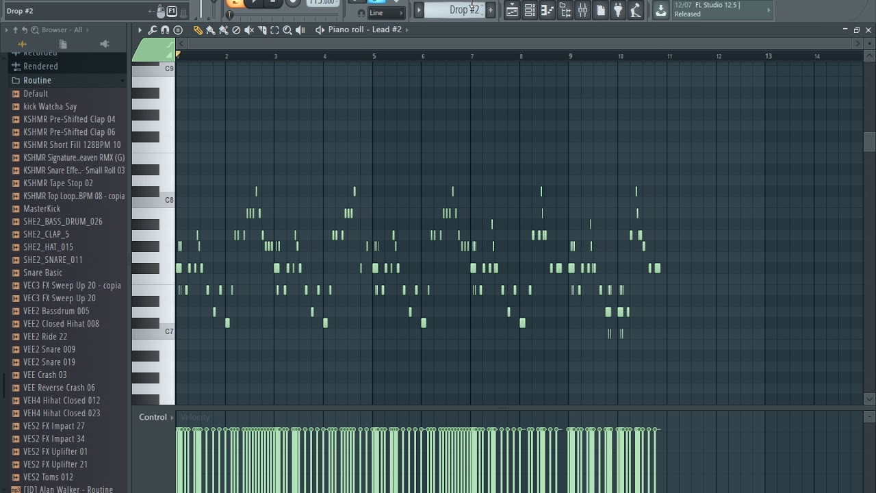Image resolution: width=876 pixels, height=493 pixels.
Task: Select the MasterKick sample
Action: (x=67, y=209)
